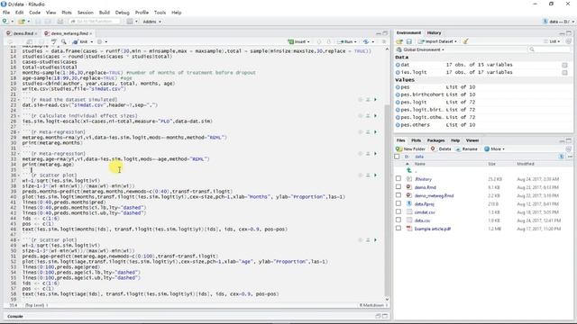Run the second Scatter plot chunk (line 48) play icon
The height and width of the screenshot is (324, 577).
pos(375,240)
